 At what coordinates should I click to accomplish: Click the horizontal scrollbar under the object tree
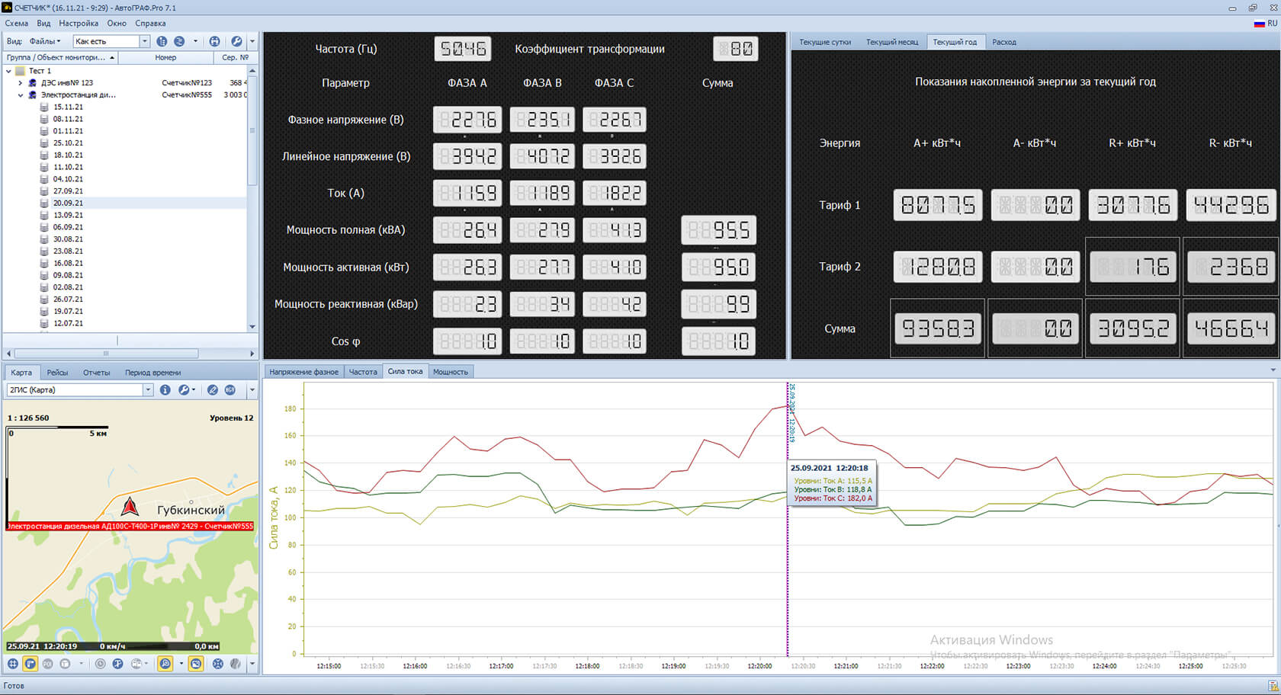click(x=106, y=354)
